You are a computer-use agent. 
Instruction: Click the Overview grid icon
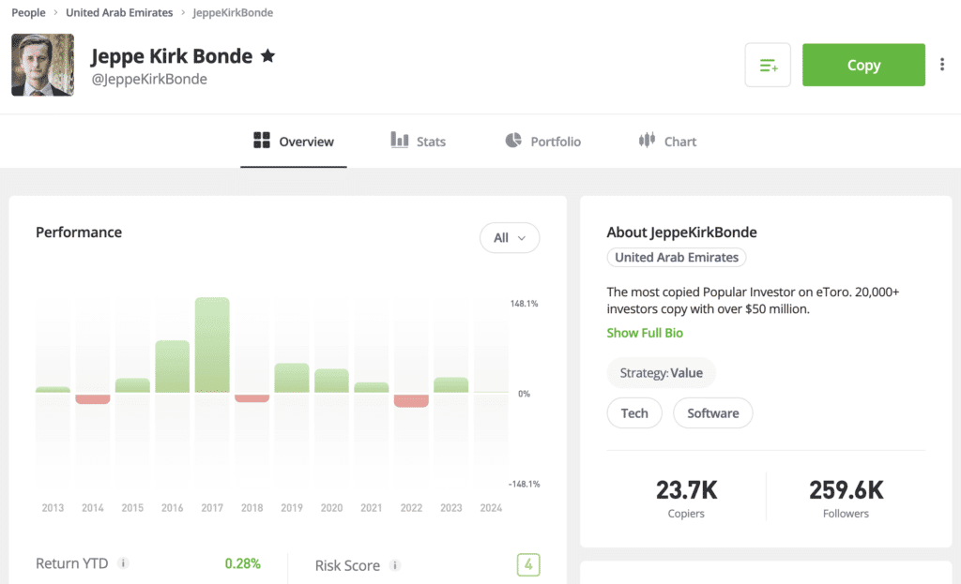[x=262, y=141]
